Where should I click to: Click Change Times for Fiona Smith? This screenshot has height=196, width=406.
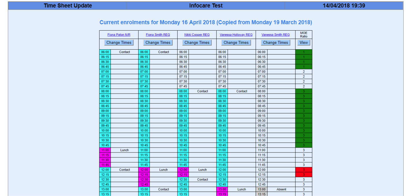click(x=158, y=43)
